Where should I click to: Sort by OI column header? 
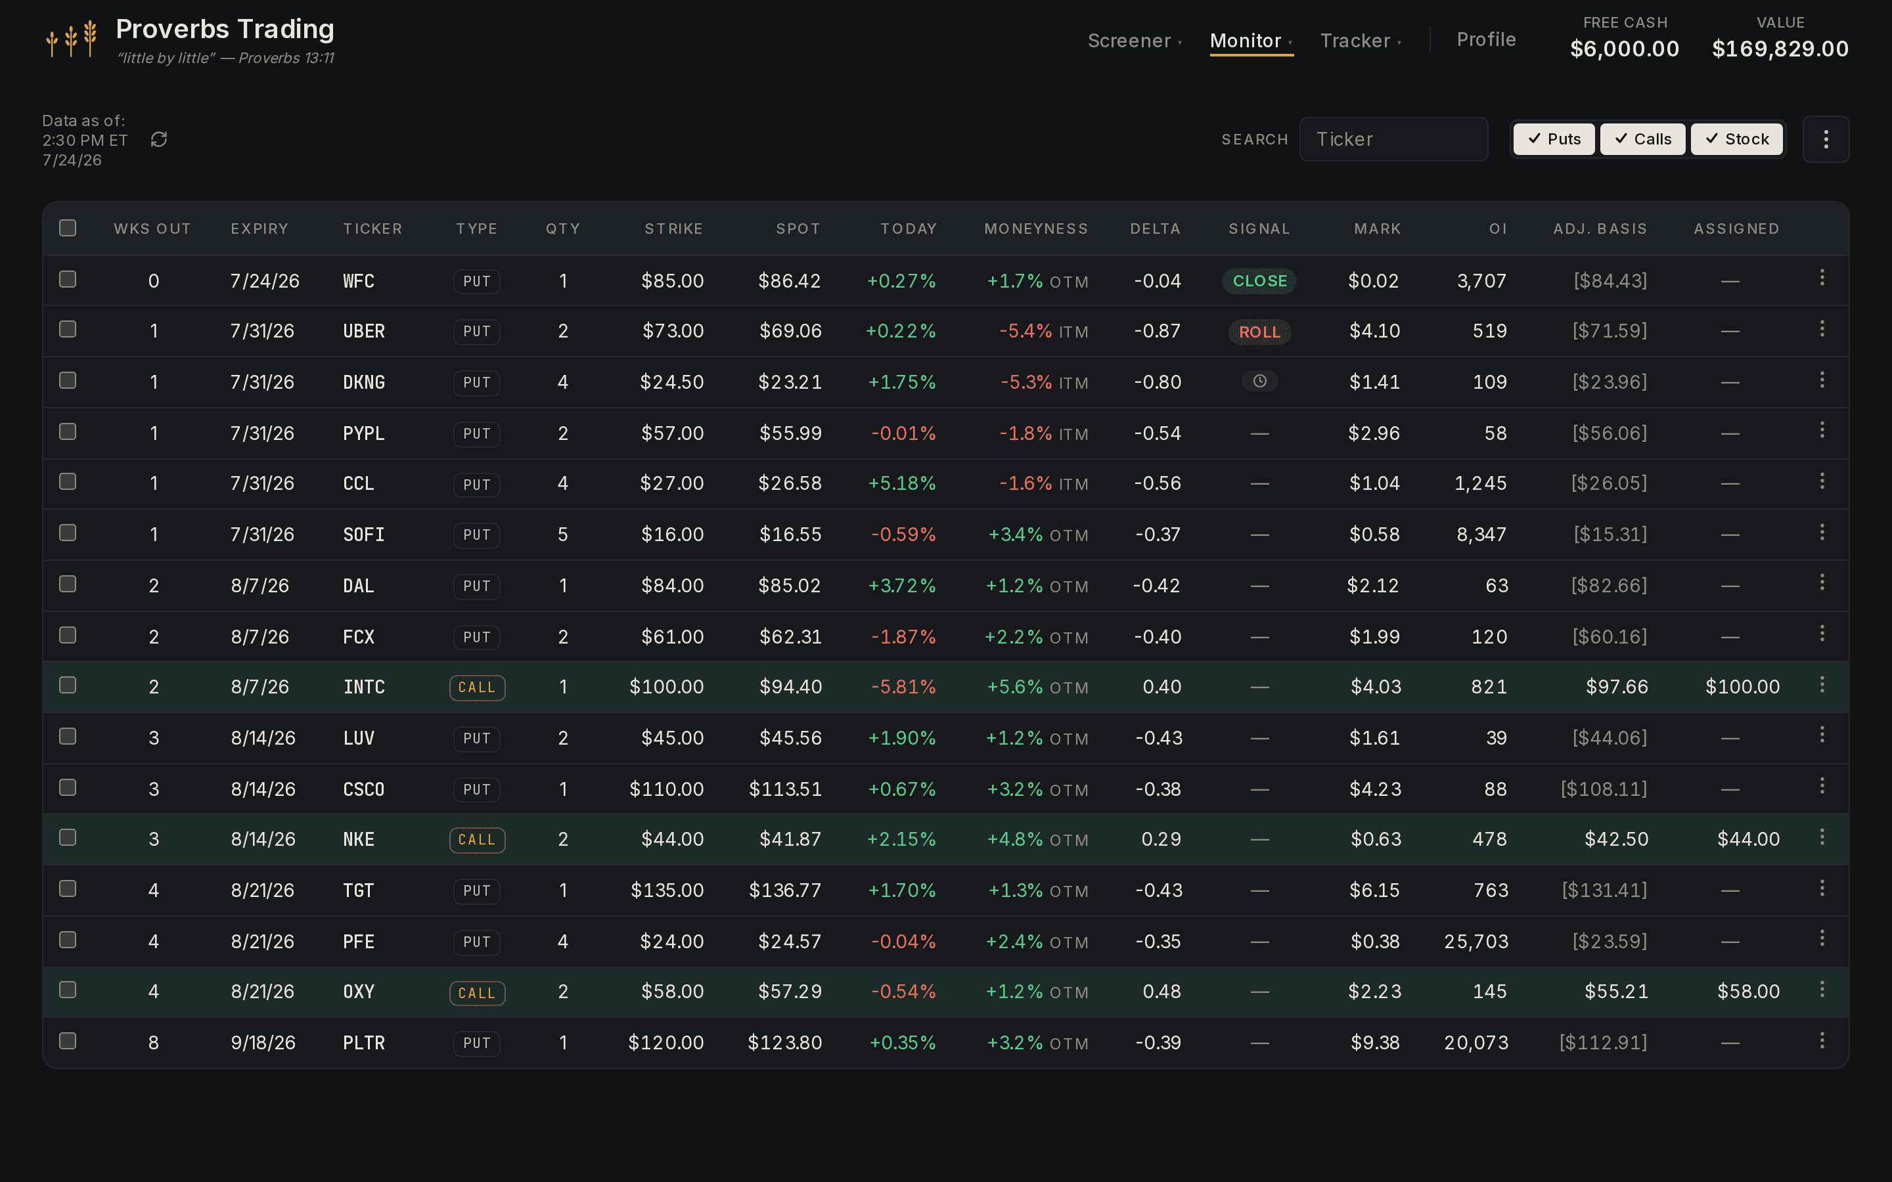click(x=1498, y=229)
